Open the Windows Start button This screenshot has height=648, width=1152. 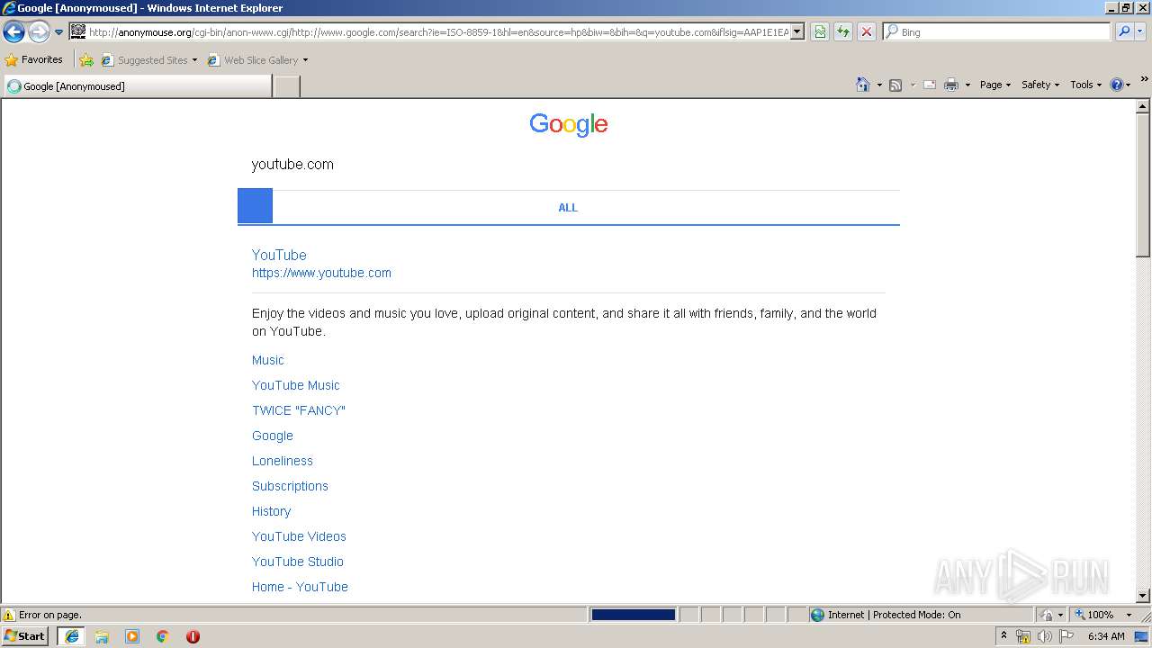24,636
